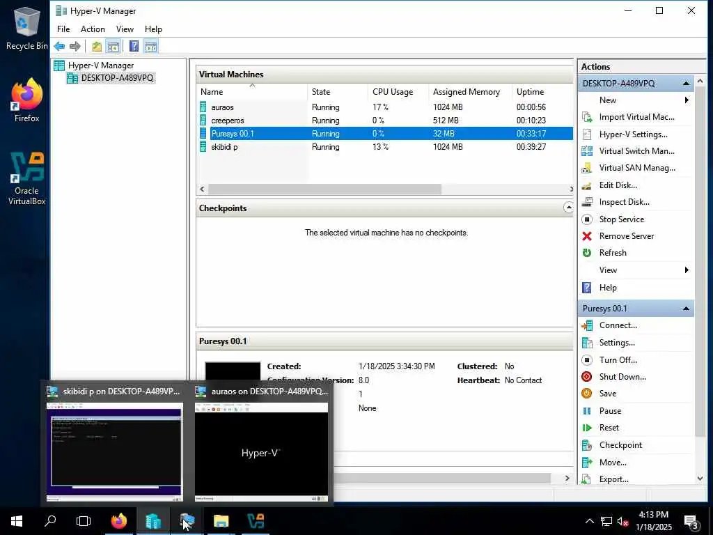Click the virtual machines list horizontal scrollbar

[324, 189]
